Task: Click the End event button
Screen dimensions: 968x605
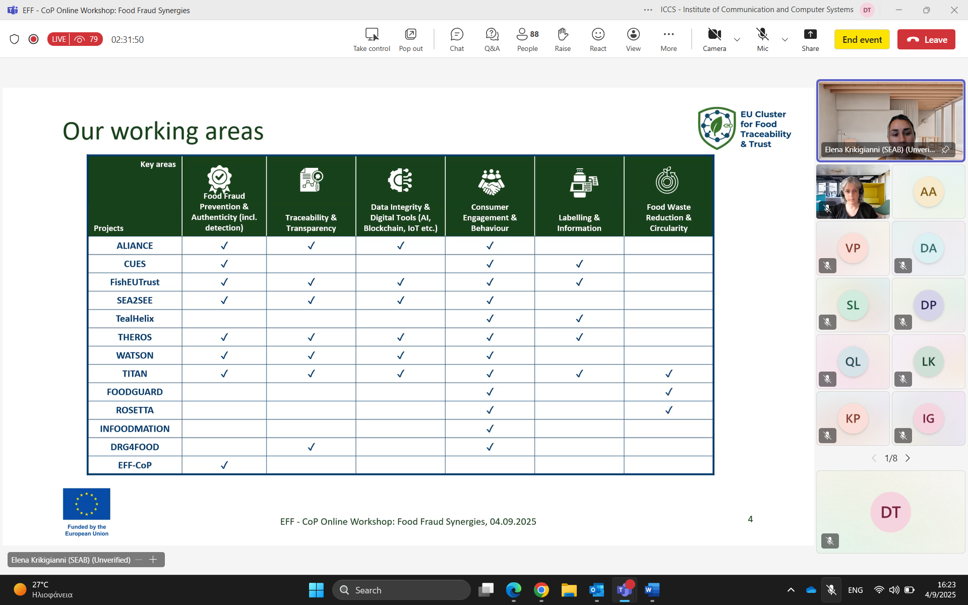Action: 862,40
